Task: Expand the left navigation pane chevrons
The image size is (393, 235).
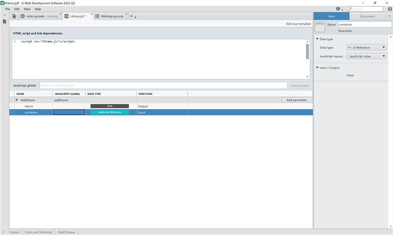Action: [5, 15]
